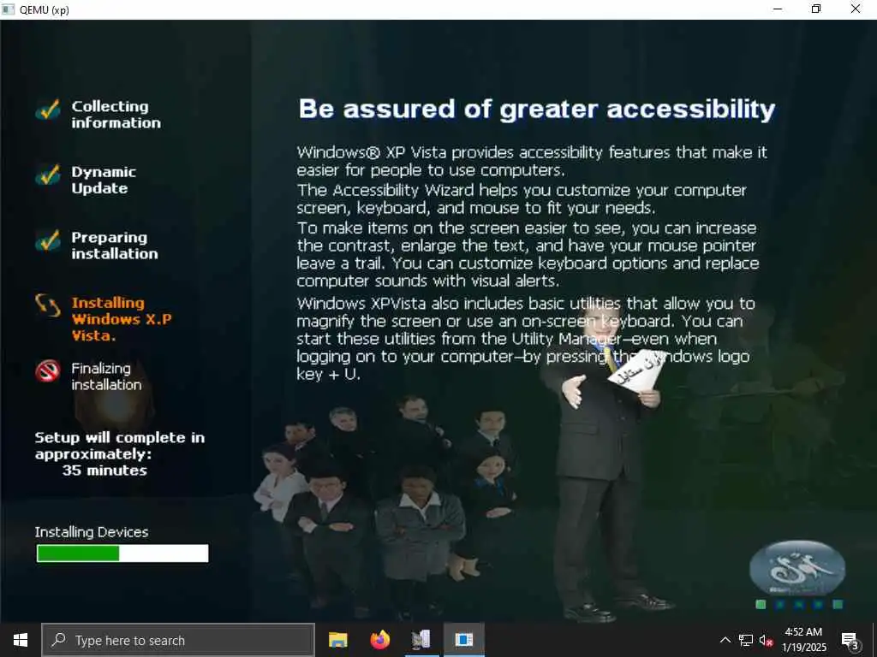Click the 'Dynamic Update' step text
877x657 pixels.
point(104,180)
